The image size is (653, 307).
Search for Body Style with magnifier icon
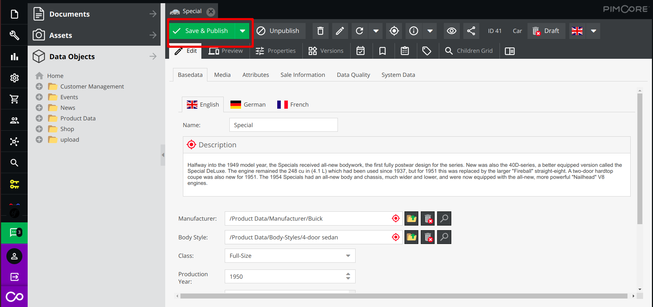click(x=444, y=237)
